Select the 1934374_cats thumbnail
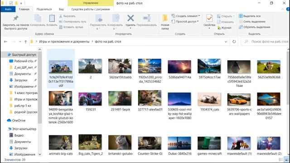The image size is (290, 163). [209, 99]
